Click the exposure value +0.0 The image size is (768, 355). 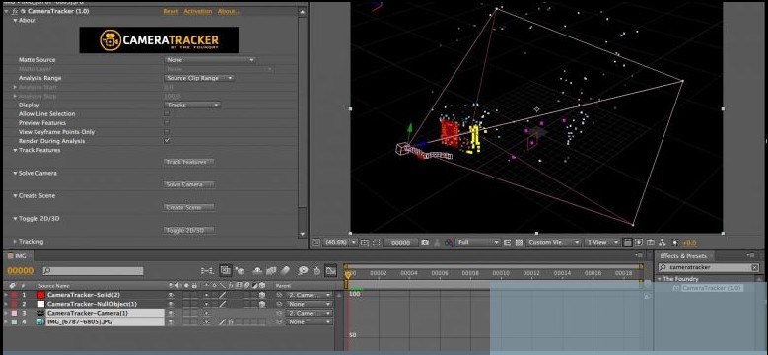coord(690,242)
